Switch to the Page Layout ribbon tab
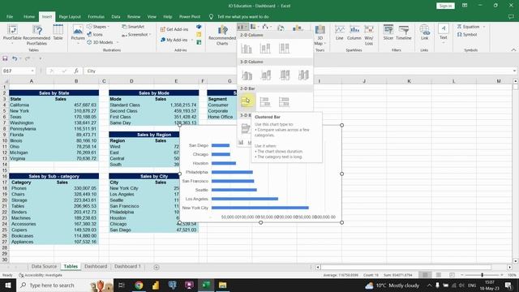Image resolution: width=519 pixels, height=292 pixels. pyautogui.click(x=70, y=16)
